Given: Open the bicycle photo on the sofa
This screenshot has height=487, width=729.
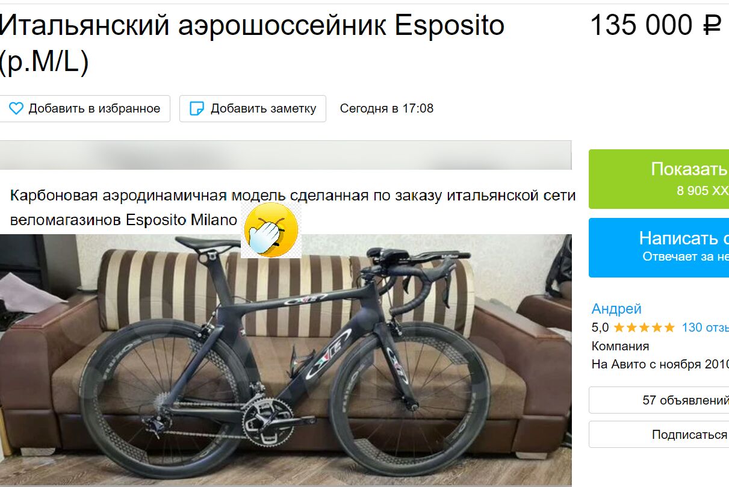Looking at the screenshot, I should pos(286,360).
